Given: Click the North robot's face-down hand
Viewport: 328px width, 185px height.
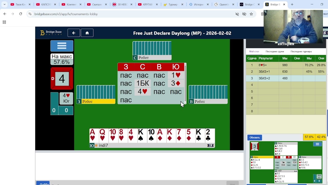Looking at the screenshot, I should click(x=152, y=48).
